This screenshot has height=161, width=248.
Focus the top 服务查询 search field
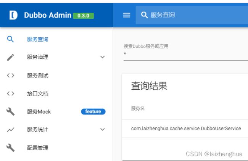tap(192, 15)
